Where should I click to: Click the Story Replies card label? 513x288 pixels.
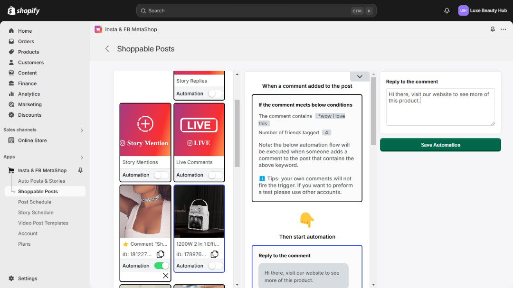tap(192, 81)
